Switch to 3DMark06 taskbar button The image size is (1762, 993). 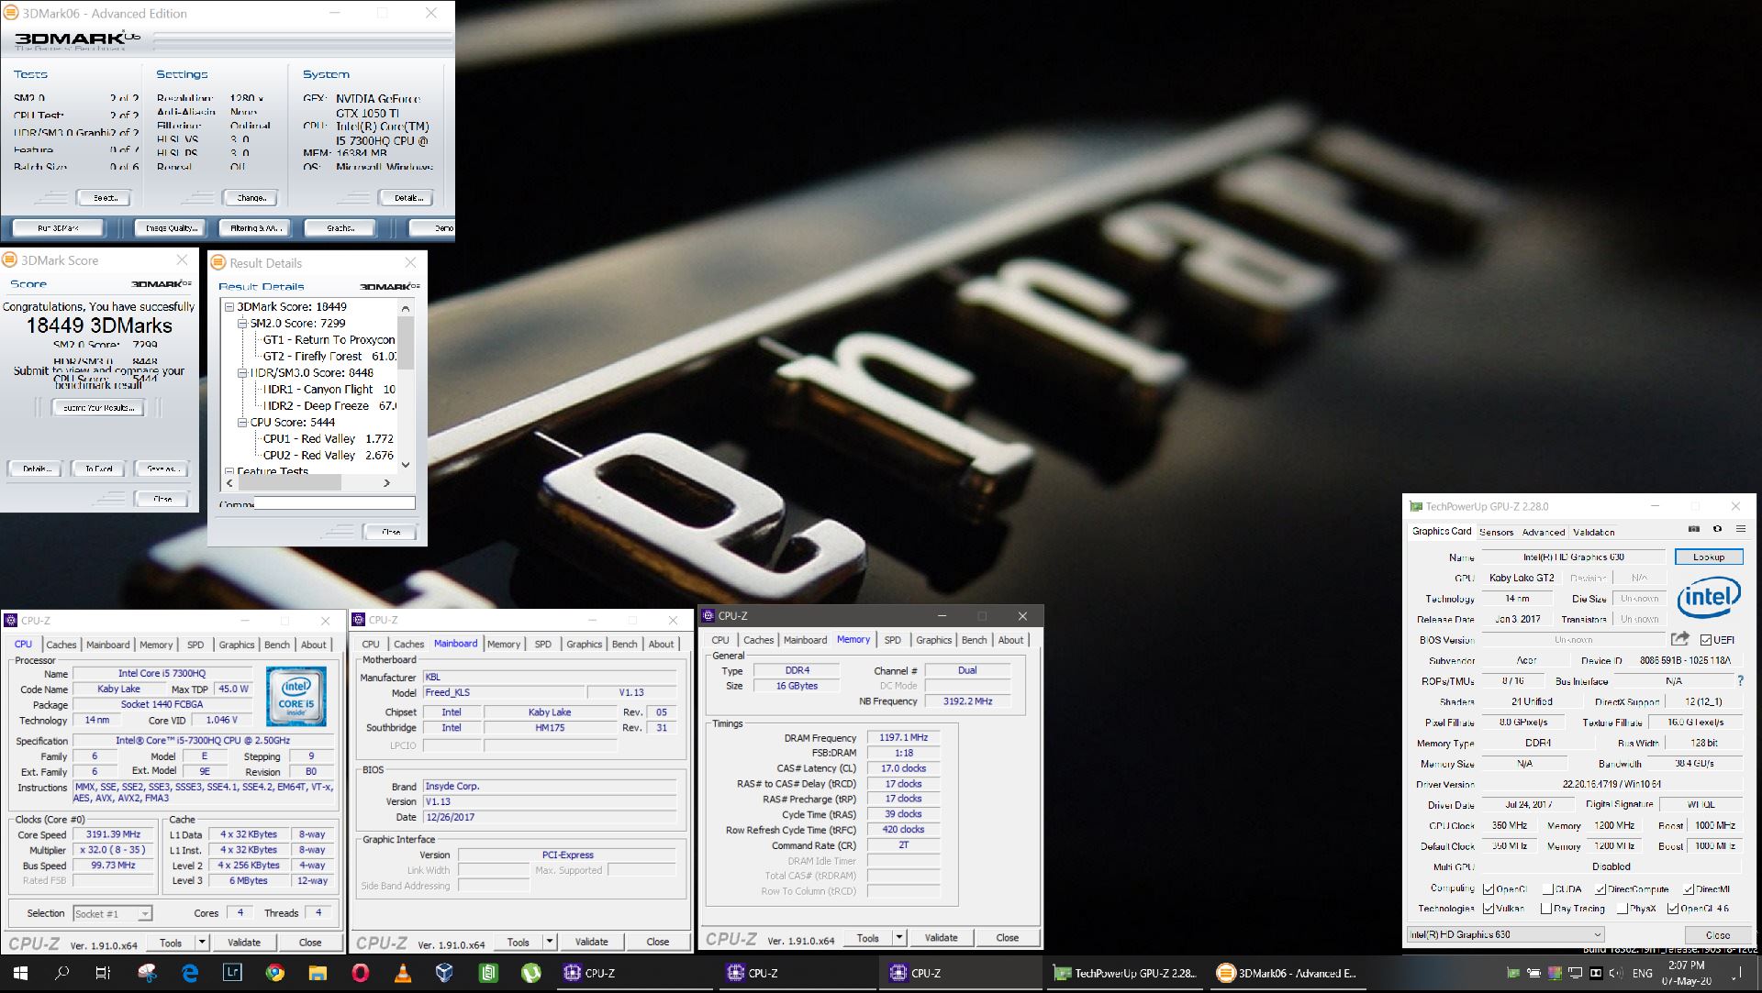1288,973
